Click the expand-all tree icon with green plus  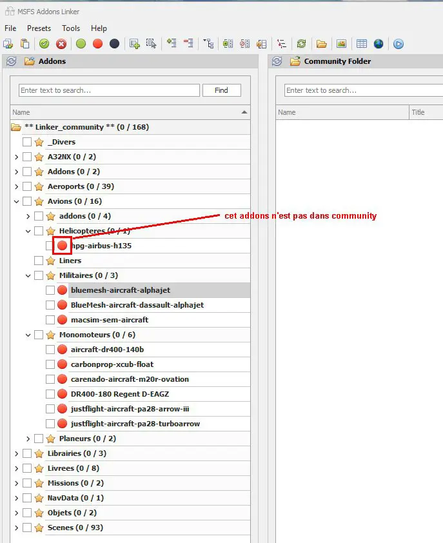tap(172, 43)
